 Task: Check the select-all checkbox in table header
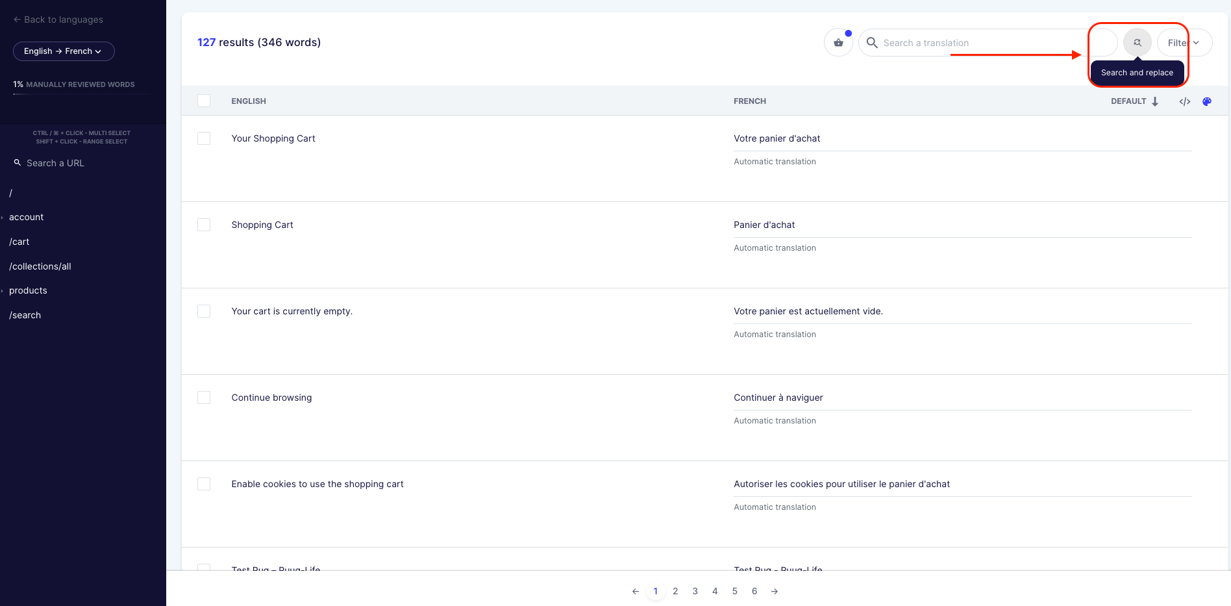(204, 101)
